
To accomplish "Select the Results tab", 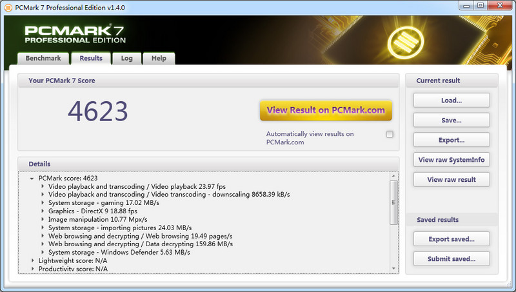I will click(x=91, y=58).
